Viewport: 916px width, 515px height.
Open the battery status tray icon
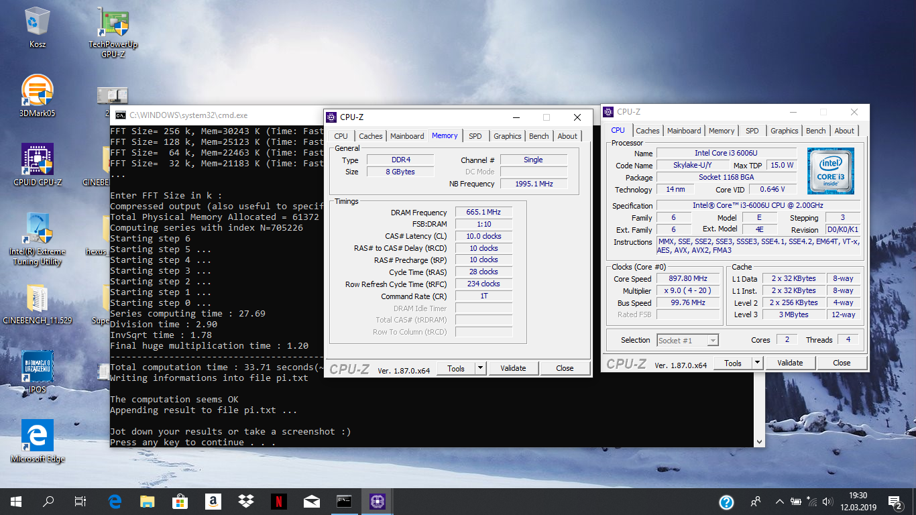point(797,502)
